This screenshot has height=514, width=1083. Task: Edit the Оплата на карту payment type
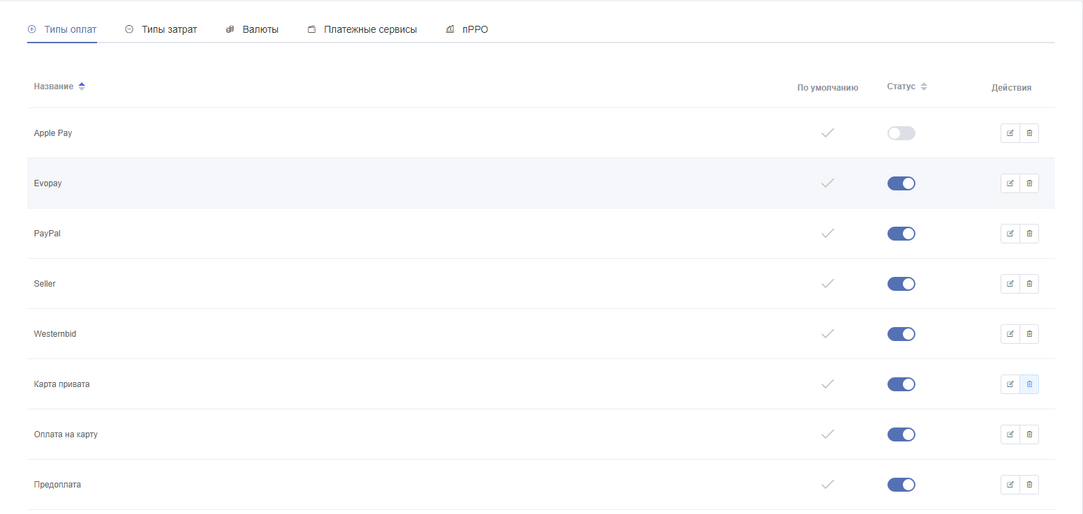click(x=1010, y=434)
